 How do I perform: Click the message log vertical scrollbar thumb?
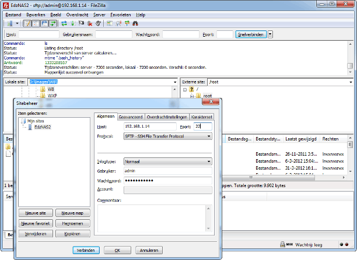(350, 66)
